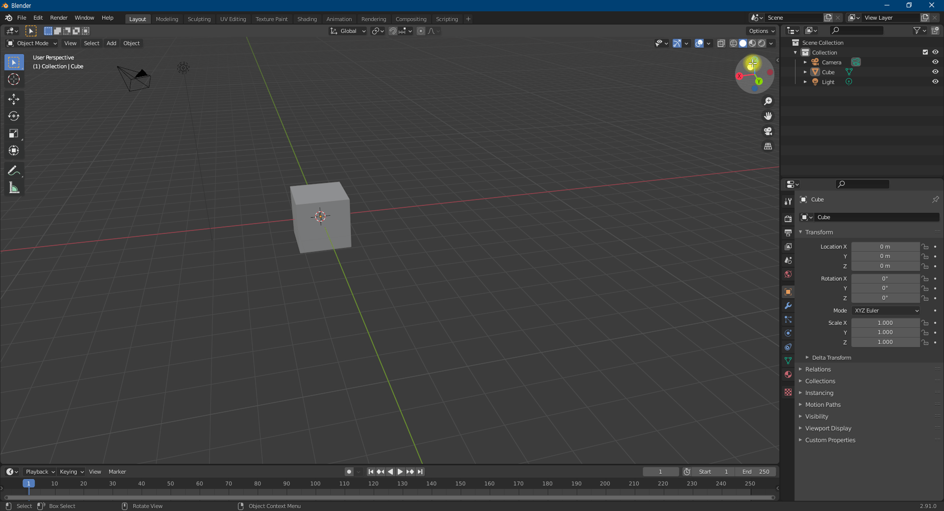Click the play animation button
This screenshot has height=511, width=944.
(x=400, y=472)
